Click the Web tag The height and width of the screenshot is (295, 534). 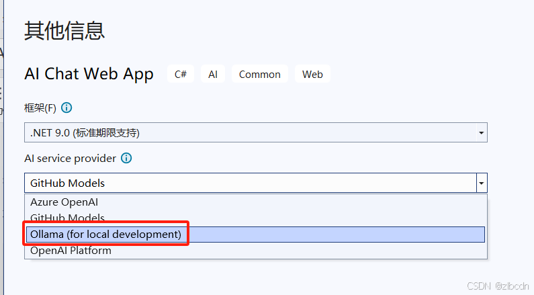tap(312, 74)
